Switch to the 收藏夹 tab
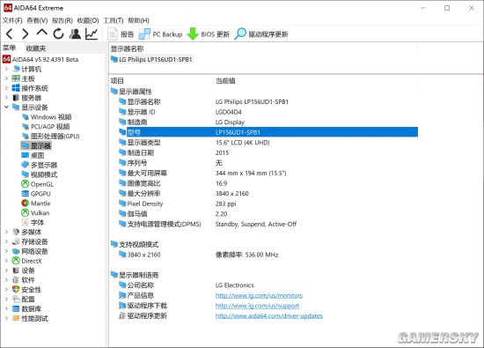Screen dimensions: 484x348 [36, 48]
